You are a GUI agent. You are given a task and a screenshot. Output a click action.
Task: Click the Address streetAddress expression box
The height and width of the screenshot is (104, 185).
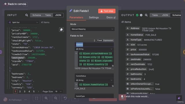[96, 59]
